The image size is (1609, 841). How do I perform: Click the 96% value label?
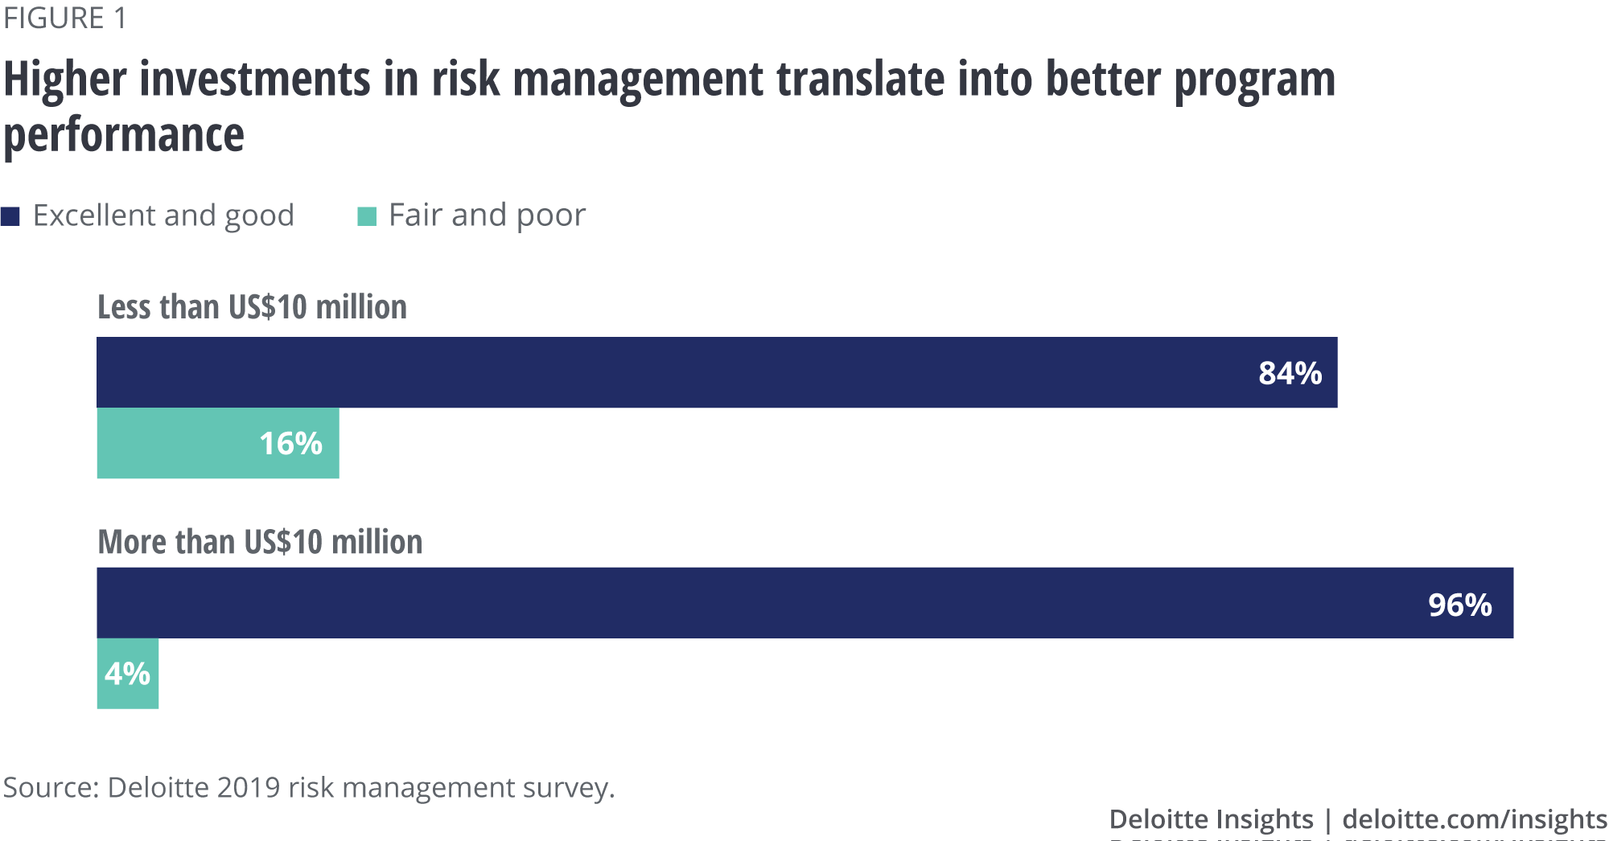1459,605
